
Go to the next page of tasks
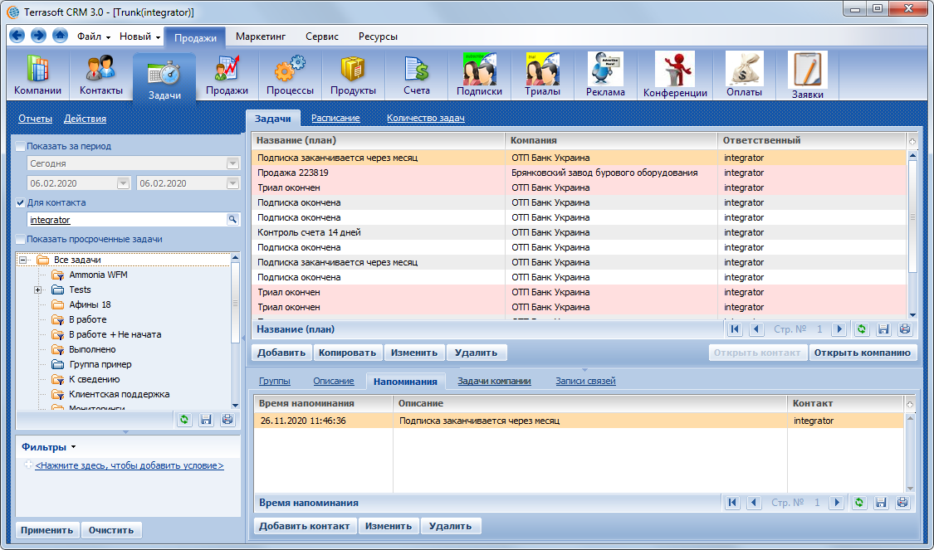tap(839, 329)
